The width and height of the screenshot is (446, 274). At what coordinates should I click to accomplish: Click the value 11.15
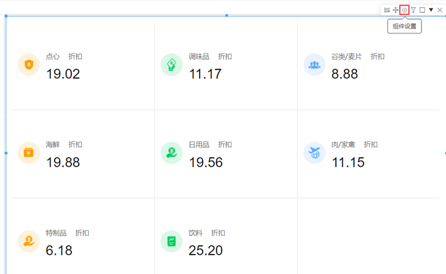pos(348,162)
